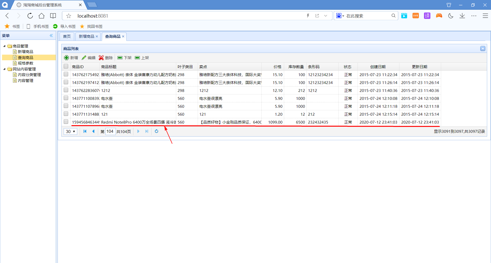Bookmark page with star icon in address bar
This screenshot has height=263, width=491.
pos(69,16)
